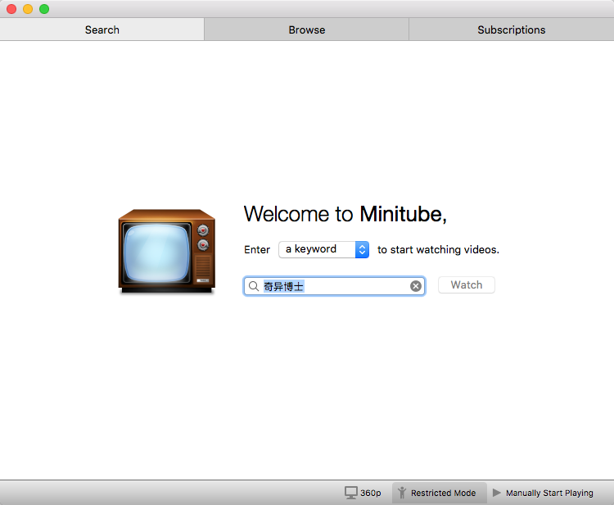Minimize the window with the yellow button

tap(28, 9)
